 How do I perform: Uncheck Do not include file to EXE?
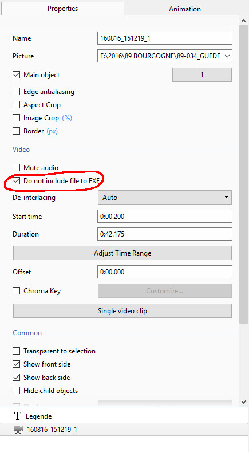click(17, 180)
